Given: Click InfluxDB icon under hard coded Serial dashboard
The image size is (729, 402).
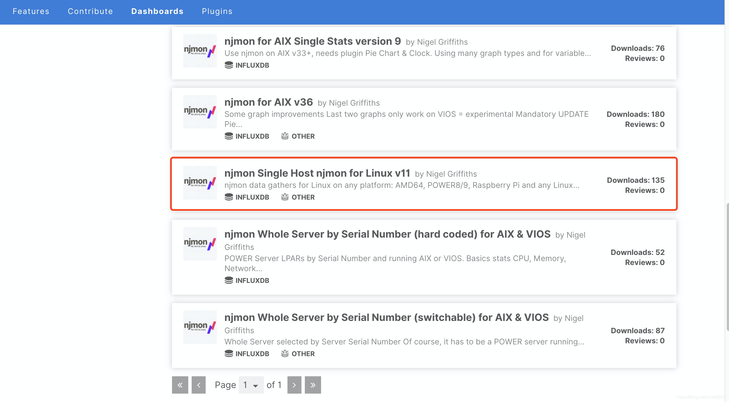Looking at the screenshot, I should [229, 280].
